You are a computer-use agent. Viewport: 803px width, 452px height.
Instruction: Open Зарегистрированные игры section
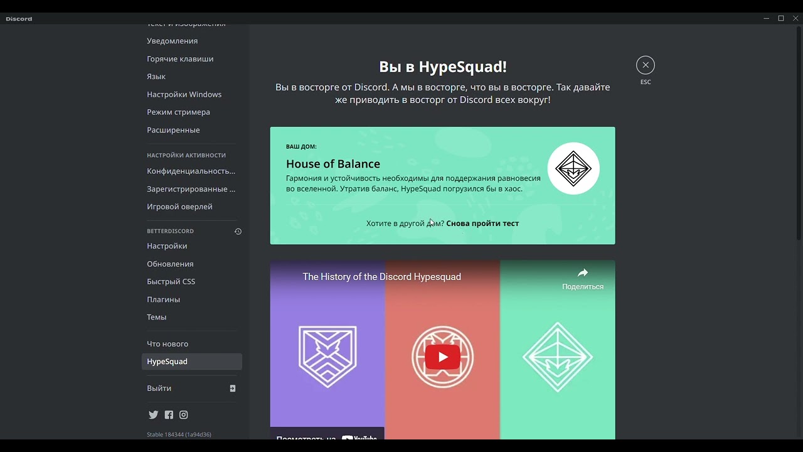pyautogui.click(x=191, y=189)
